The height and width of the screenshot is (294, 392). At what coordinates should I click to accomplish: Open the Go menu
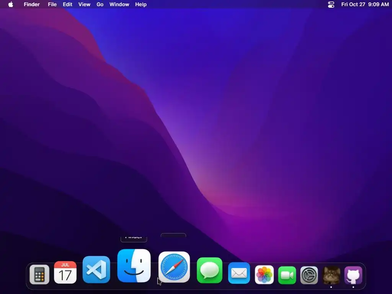point(100,5)
